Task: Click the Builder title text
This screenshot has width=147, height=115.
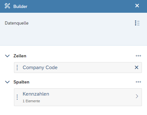Action: pos(20,6)
